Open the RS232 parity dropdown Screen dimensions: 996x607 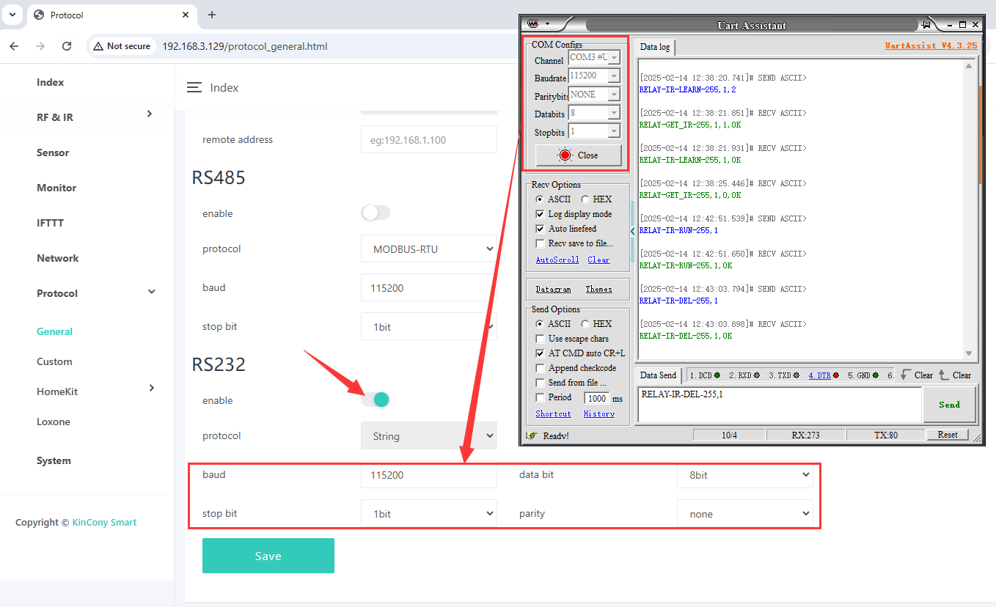(x=744, y=514)
